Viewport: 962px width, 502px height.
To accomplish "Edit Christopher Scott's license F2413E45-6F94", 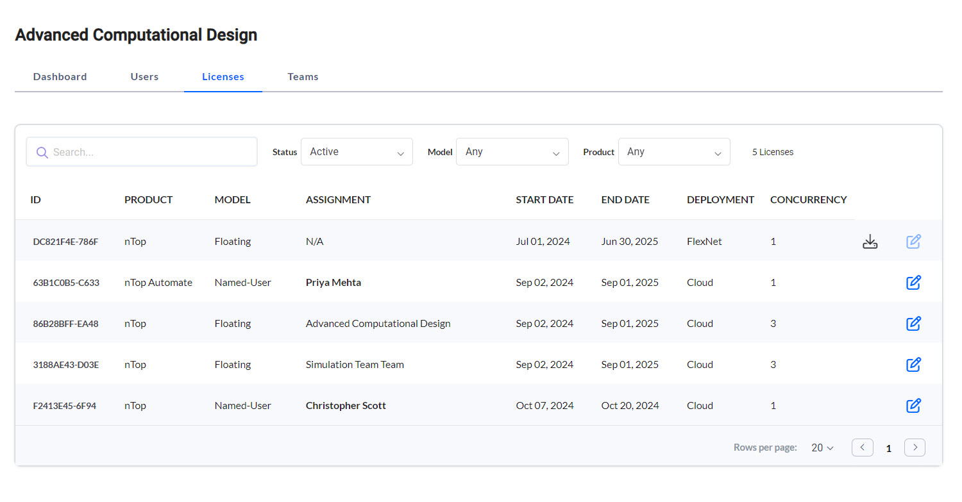I will coord(913,406).
